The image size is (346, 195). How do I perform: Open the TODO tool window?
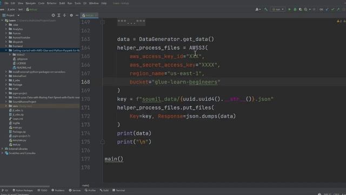(42, 190)
